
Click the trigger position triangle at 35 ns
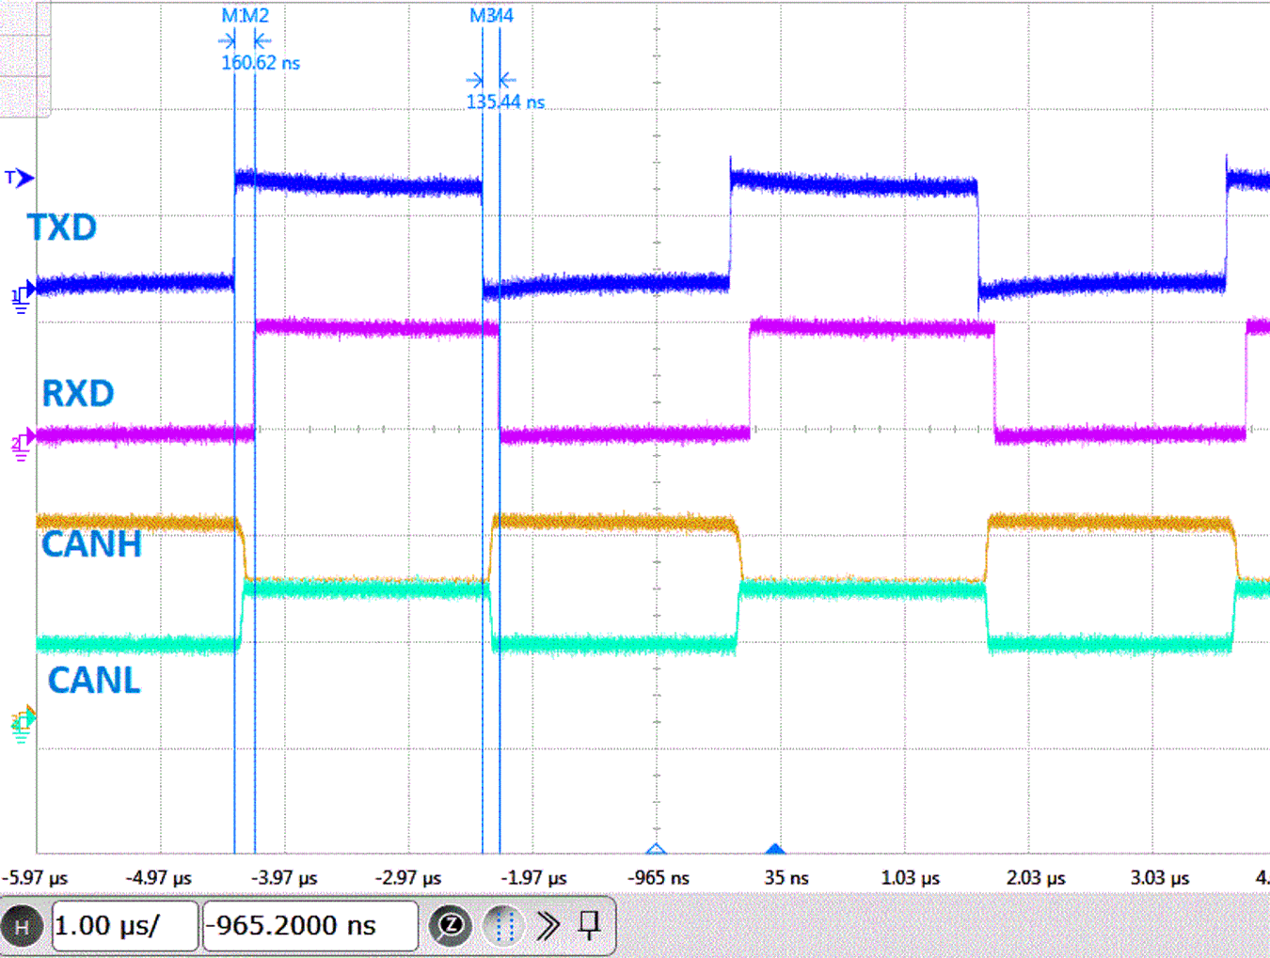774,851
